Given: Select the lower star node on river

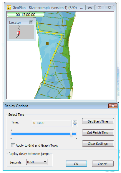Looking at the screenshot, I should coord(64,88).
